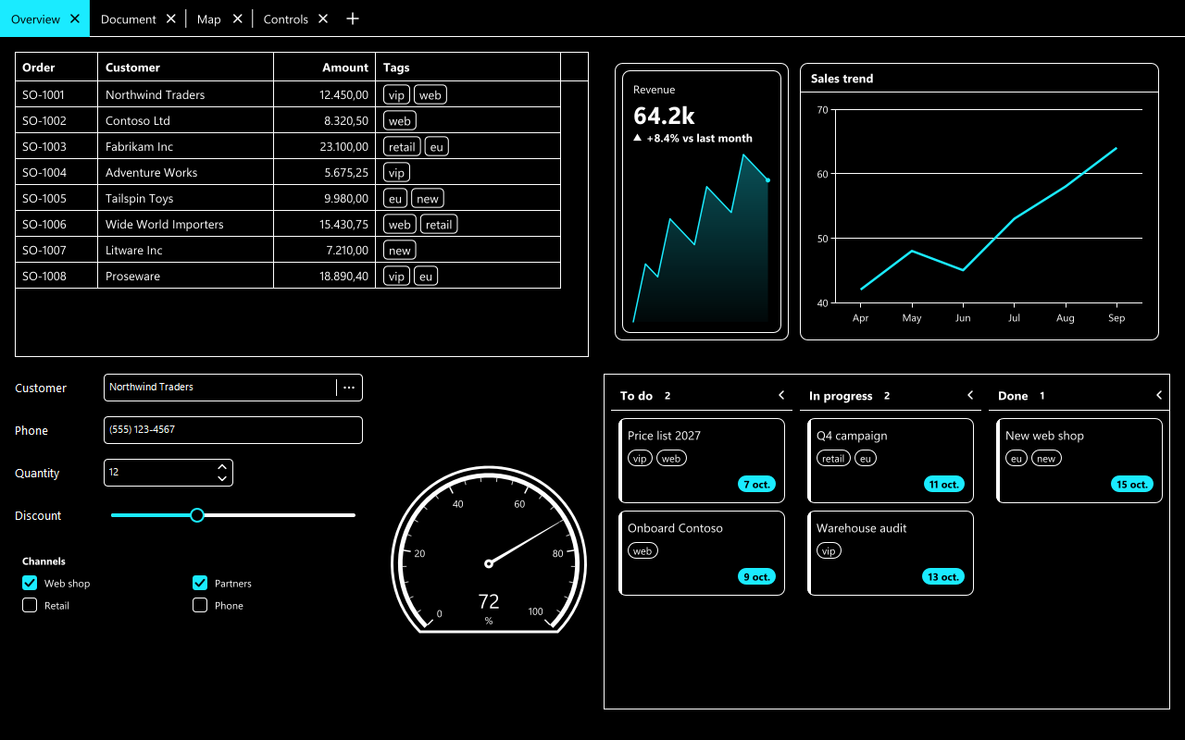Uncheck the Partners channel
Screen dimensions: 1185x740
coord(200,583)
